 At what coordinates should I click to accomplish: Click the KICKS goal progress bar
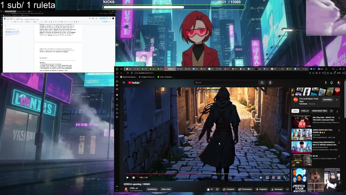point(174,7)
